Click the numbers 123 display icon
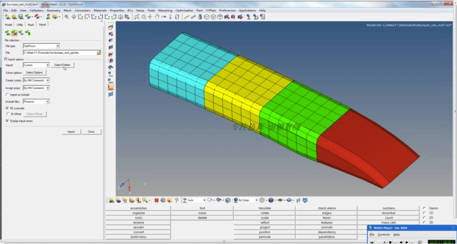This screenshot has width=457, height=244. tap(110, 74)
